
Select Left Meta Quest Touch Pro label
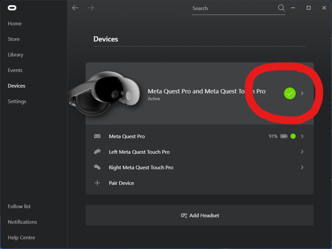point(139,152)
